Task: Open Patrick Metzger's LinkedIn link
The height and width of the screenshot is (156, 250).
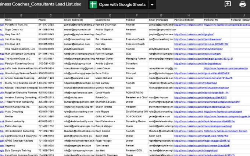Action: [203, 126]
